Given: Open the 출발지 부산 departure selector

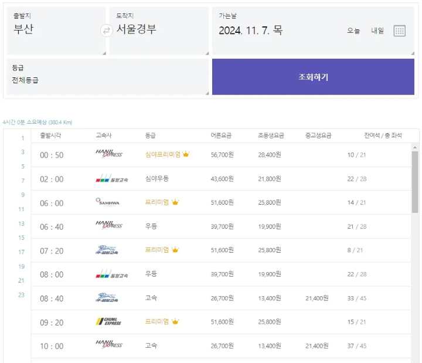Looking at the screenshot, I should (x=56, y=31).
